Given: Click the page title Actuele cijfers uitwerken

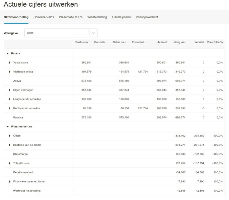Looking at the screenshot, I should pos(41,4).
